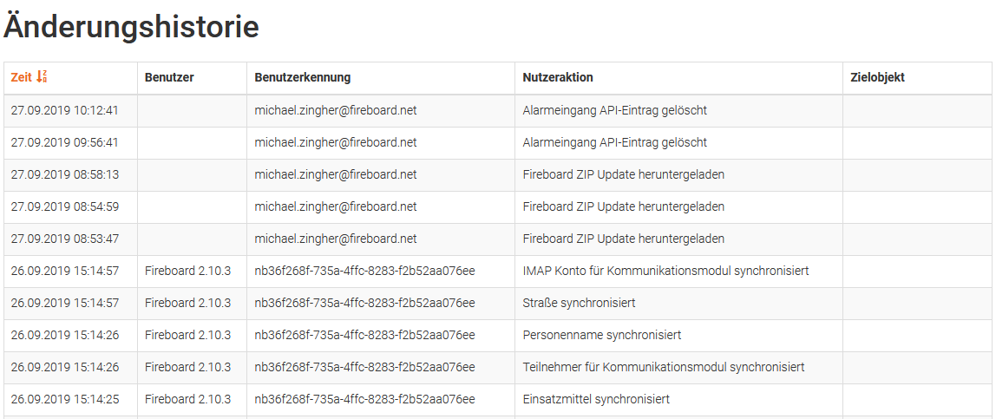Select the 27.09.2019 08:58:13 ZIP Update row

(623, 174)
